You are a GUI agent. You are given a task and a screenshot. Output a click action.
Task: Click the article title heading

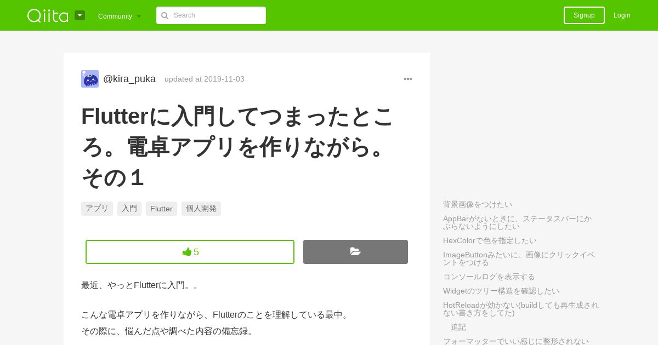click(x=237, y=147)
